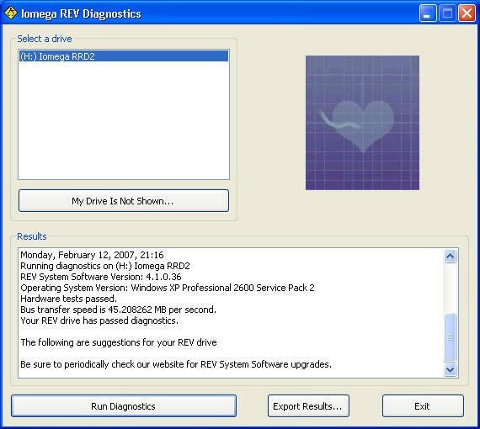Screen dimensions: 480x429
Task: Click the Exit button
Action: tap(423, 406)
